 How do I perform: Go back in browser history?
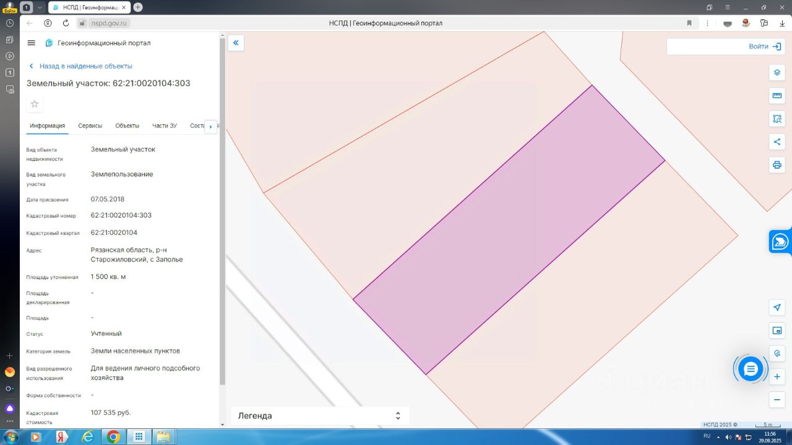point(29,23)
